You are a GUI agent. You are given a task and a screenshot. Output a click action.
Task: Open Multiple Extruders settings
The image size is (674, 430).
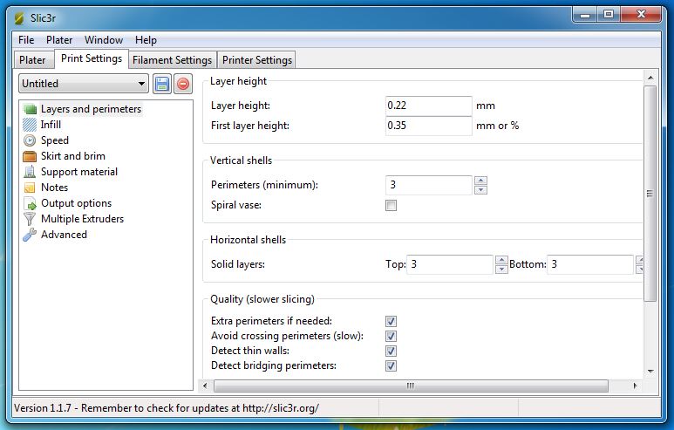[82, 219]
